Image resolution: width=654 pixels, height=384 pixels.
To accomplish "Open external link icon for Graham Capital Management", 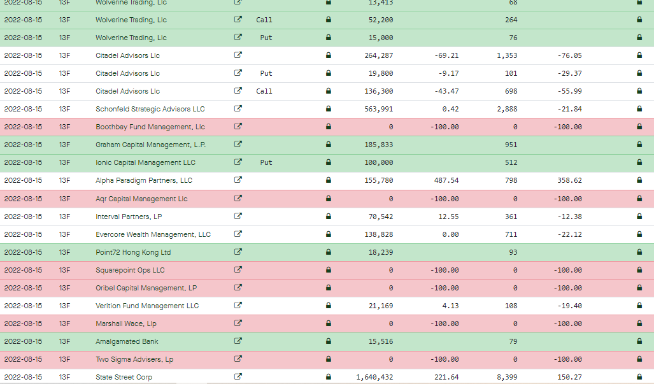I will [x=238, y=145].
